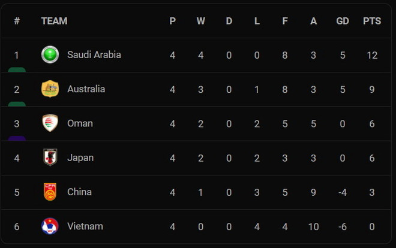Click the Oman team crest icon

[x=50, y=123]
